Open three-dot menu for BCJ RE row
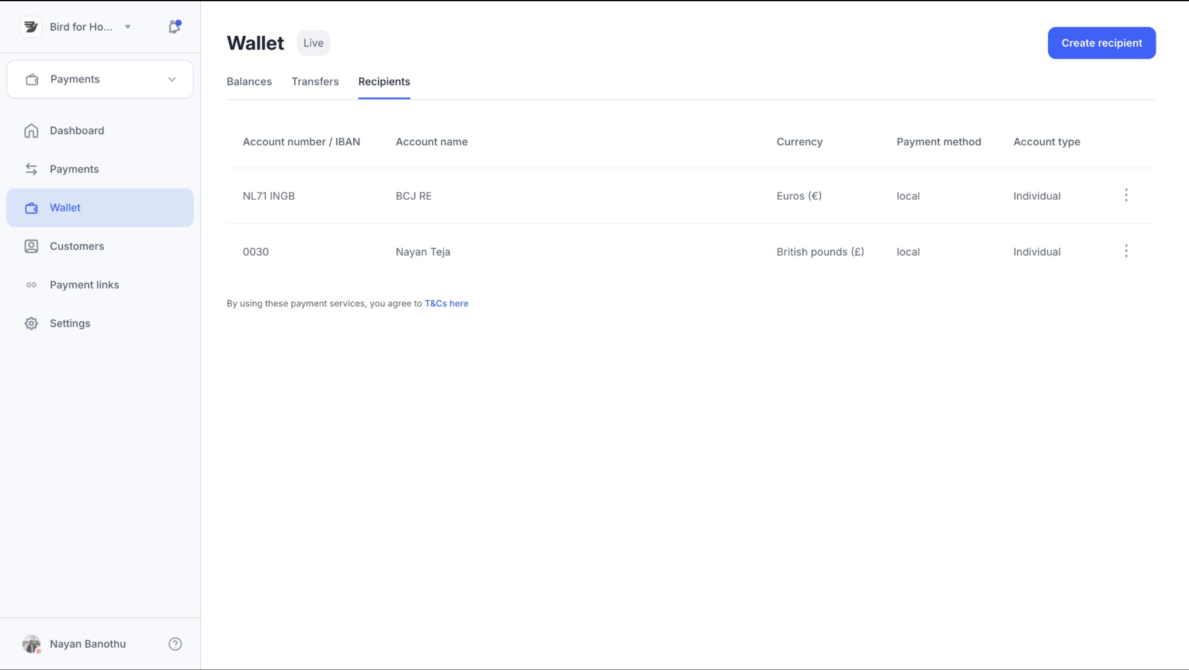Image resolution: width=1189 pixels, height=670 pixels. pos(1126,195)
